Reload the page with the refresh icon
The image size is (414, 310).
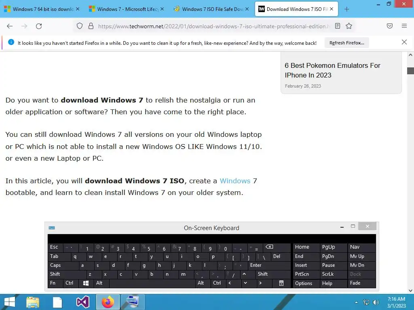[x=39, y=26]
